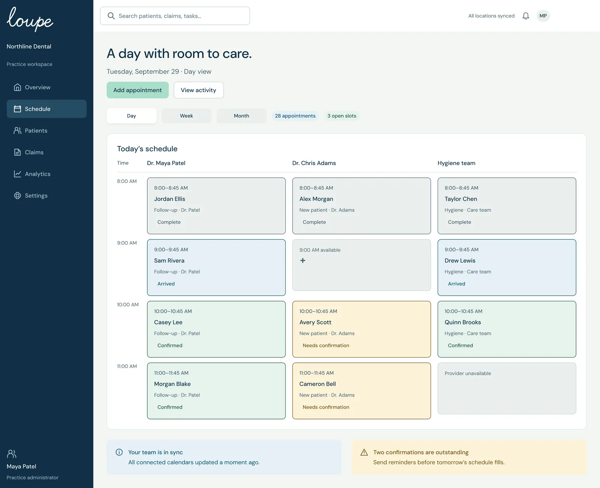Open Jordan Ellis appointment card
Screen dimensions: 600x488
(x=216, y=206)
